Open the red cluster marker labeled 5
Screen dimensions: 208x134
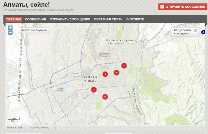(x=105, y=74)
